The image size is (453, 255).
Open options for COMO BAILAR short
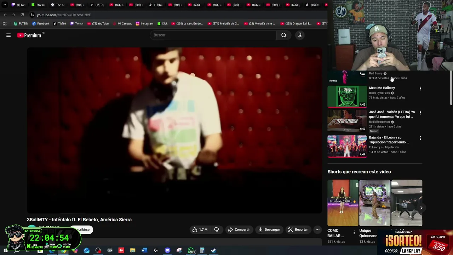click(x=354, y=233)
